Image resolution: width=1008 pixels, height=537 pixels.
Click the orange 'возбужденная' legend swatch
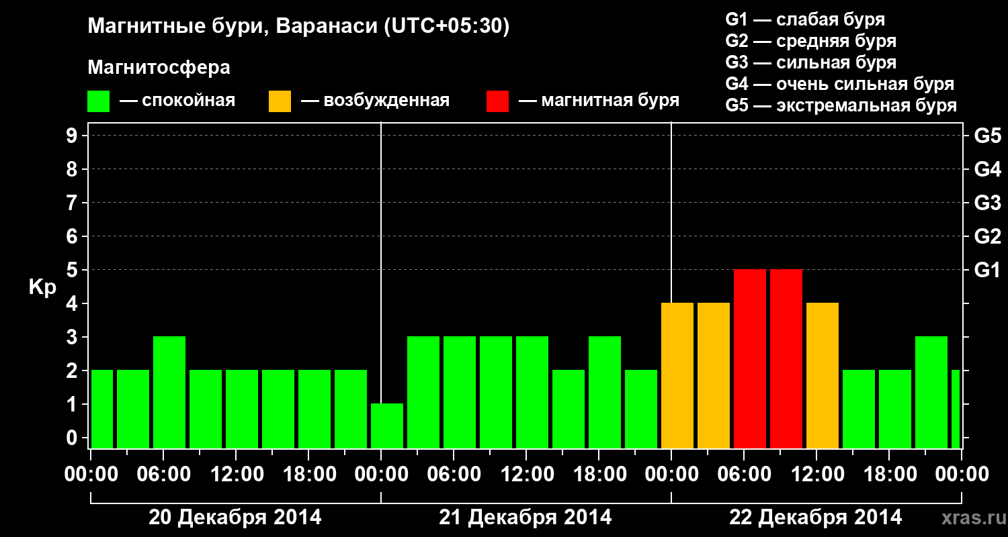(x=280, y=101)
